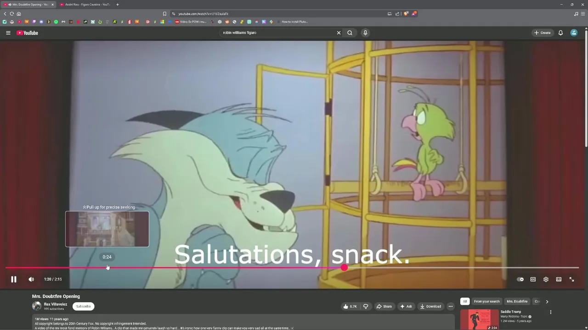Subscribe to Rex Villavelez
This screenshot has height=330, width=588.
(83, 306)
